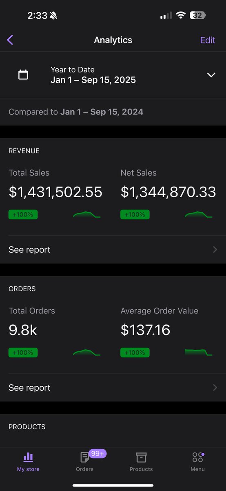Tap the back arrow icon
The width and height of the screenshot is (226, 491).
click(10, 40)
